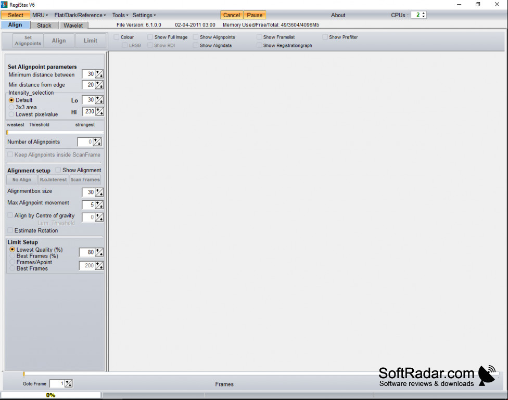Click spinner for Max Alignpoint movement
The image size is (508, 400).
tap(99, 205)
